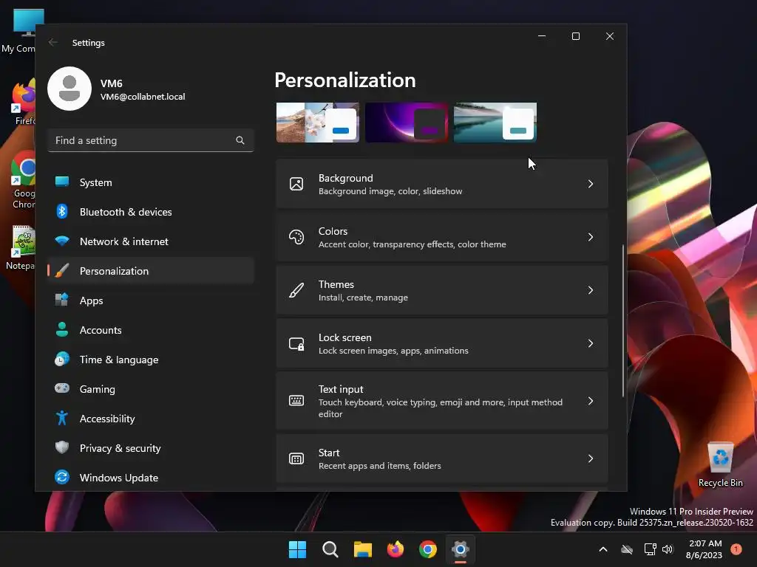Expand the Lock screen chevron

pyautogui.click(x=591, y=343)
